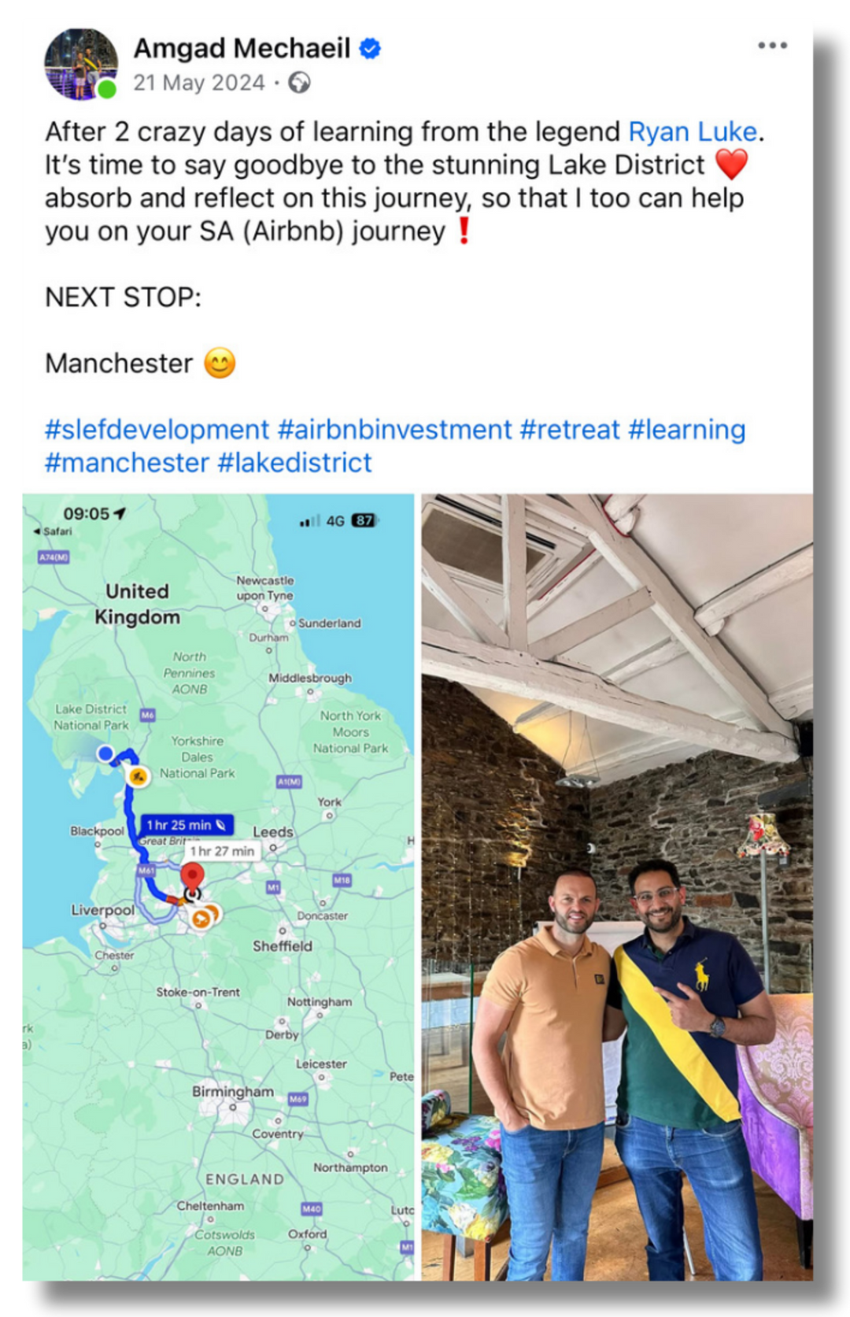Open the #lakedistrict hashtag

click(x=294, y=463)
